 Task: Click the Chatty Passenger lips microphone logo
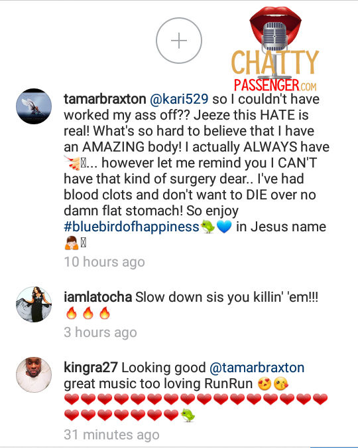(275, 30)
